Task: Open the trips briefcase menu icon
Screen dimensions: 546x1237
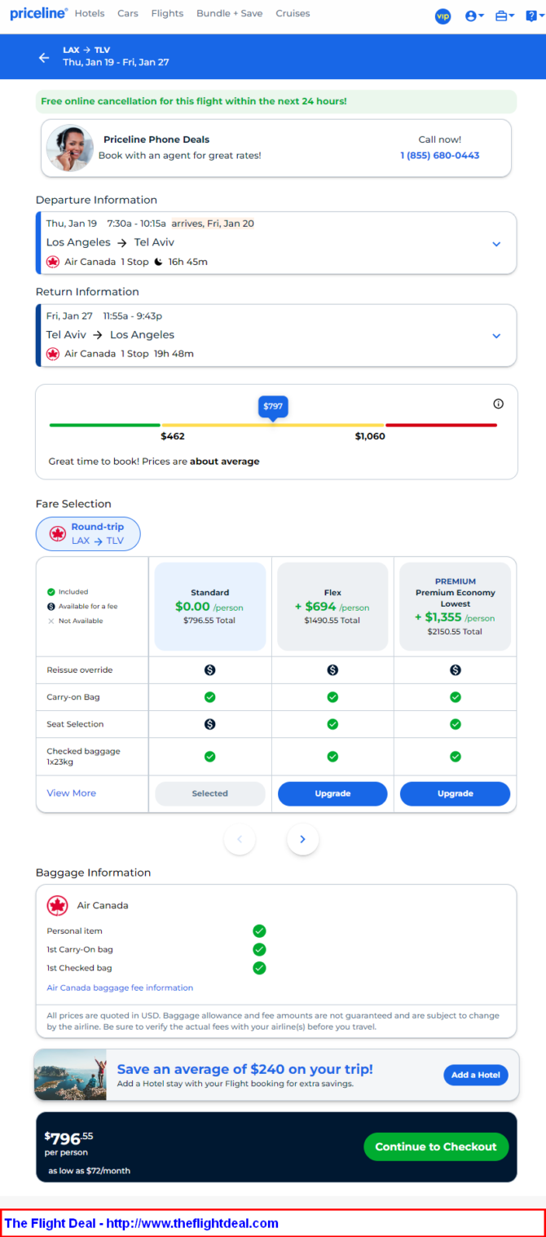Action: 504,15
